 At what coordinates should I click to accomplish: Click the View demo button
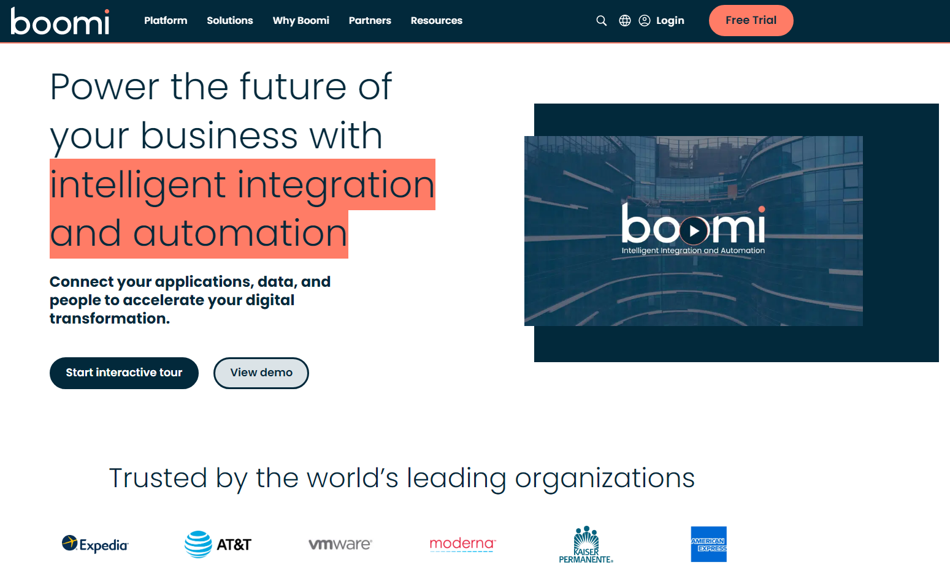tap(261, 373)
